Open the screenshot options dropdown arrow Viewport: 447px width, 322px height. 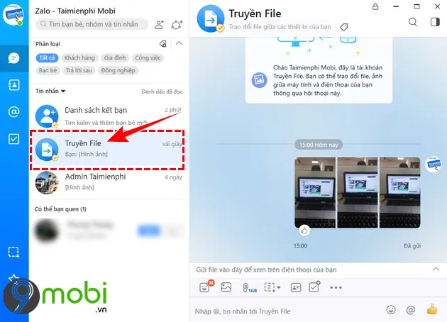coord(279,287)
